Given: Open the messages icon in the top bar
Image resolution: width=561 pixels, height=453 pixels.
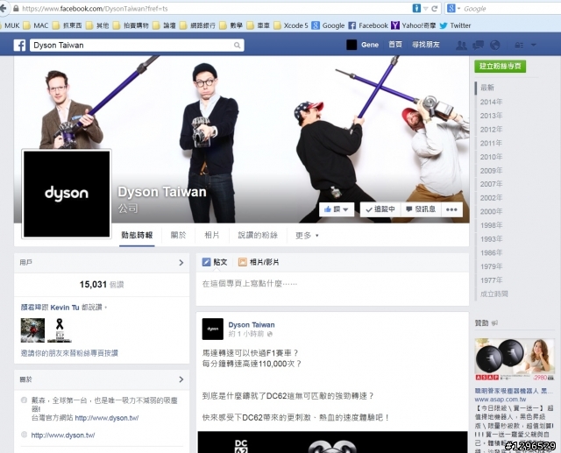Looking at the screenshot, I should tap(478, 45).
